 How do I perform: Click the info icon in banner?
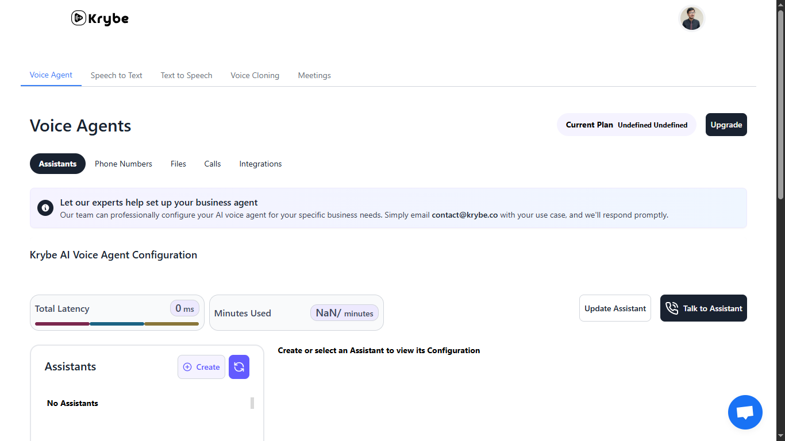(45, 208)
